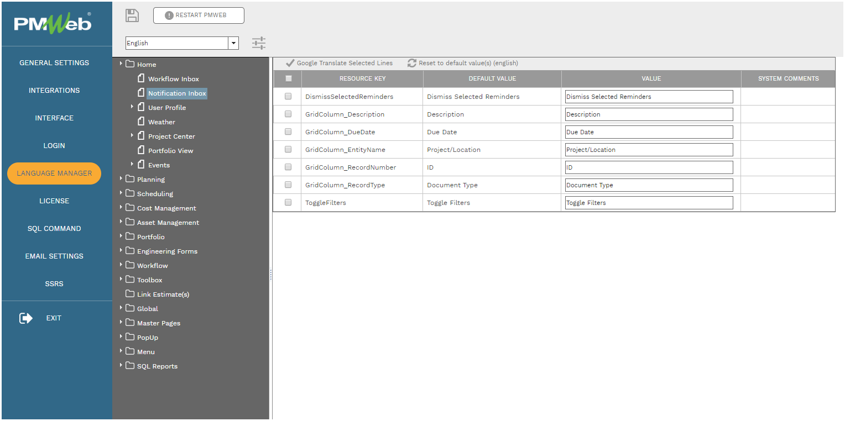The height and width of the screenshot is (421, 845).
Task: Select the Portfolio View page icon
Action: coord(140,150)
